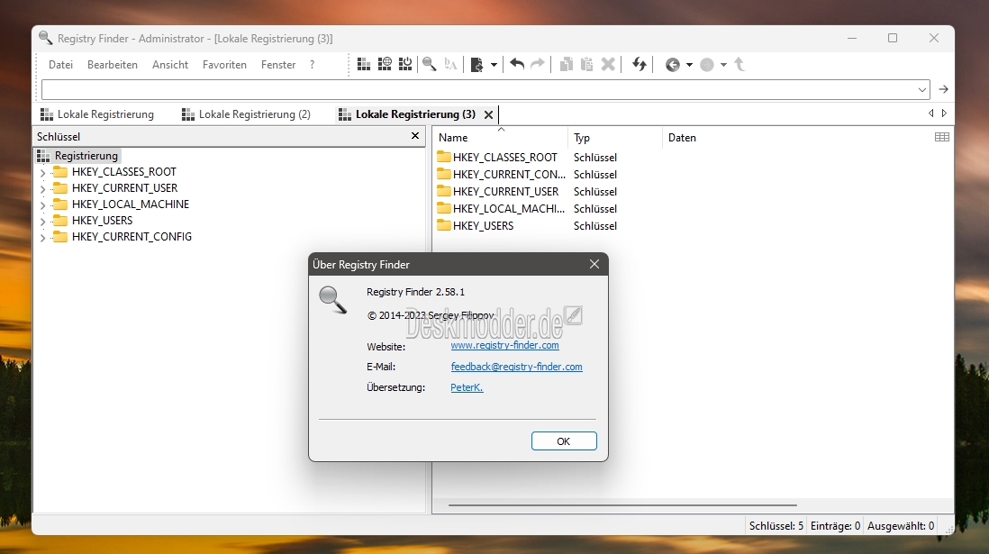The height and width of the screenshot is (554, 989).
Task: Open local registry toolbar icon
Action: [364, 64]
